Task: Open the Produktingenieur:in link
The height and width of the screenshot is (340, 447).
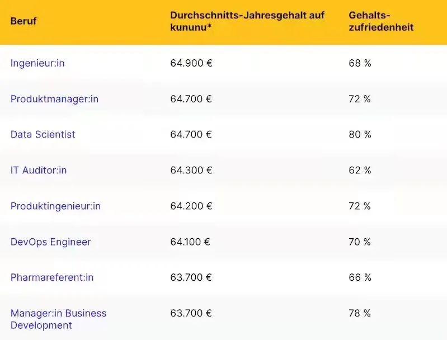Action: point(55,206)
